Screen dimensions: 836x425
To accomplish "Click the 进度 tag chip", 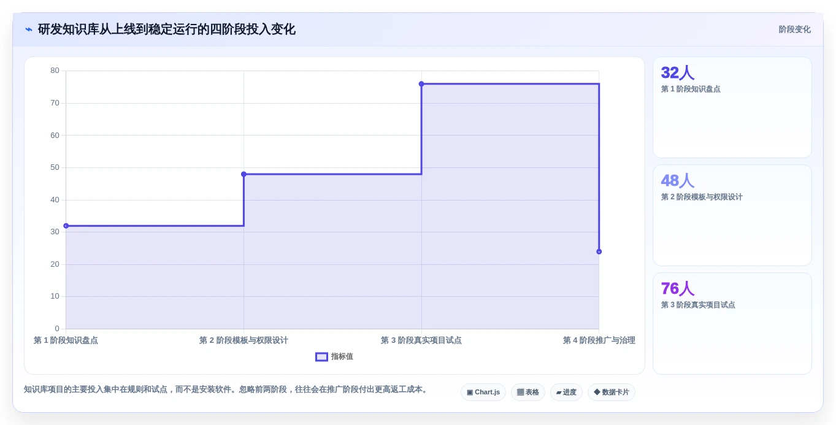I will 566,392.
